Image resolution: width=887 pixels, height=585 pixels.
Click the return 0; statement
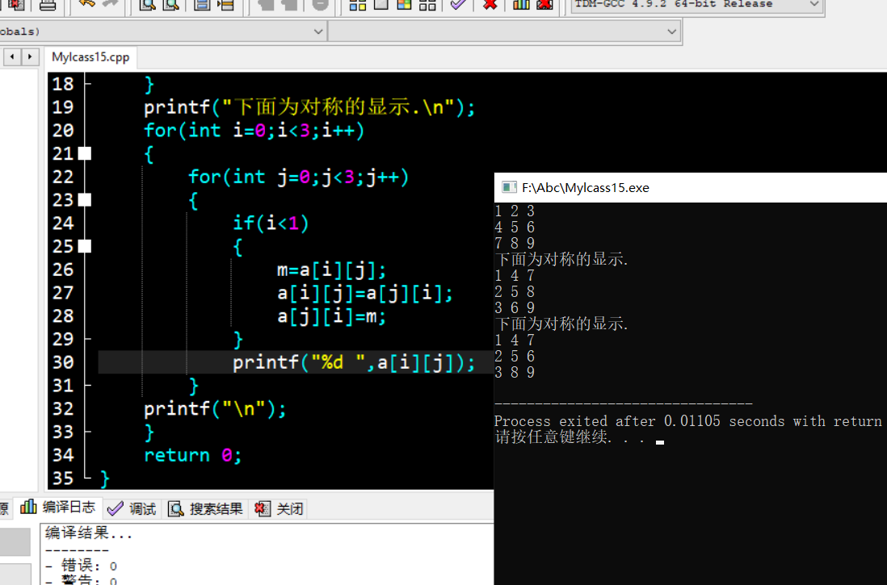click(x=193, y=455)
